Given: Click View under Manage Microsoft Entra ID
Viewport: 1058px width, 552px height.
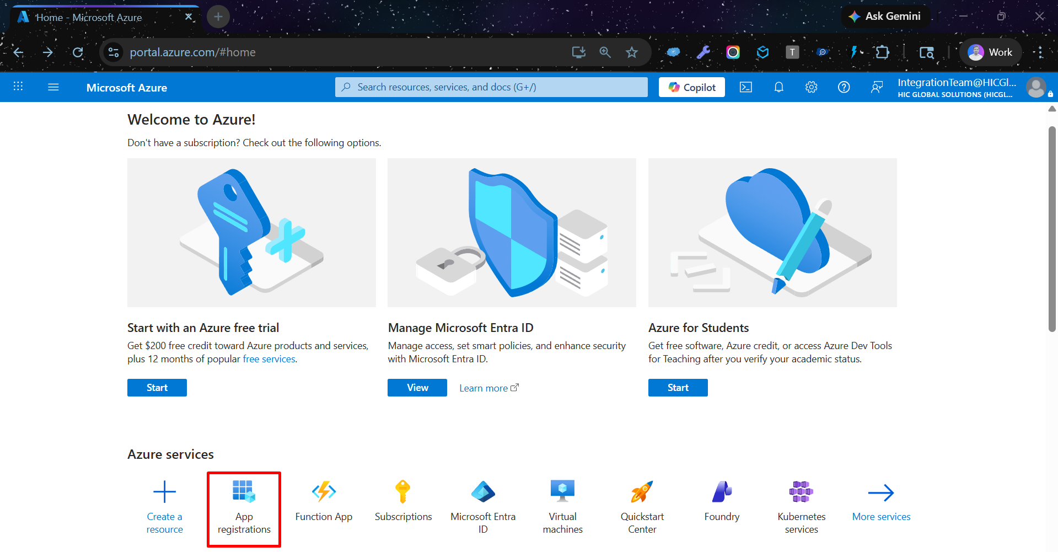Looking at the screenshot, I should [x=417, y=388].
